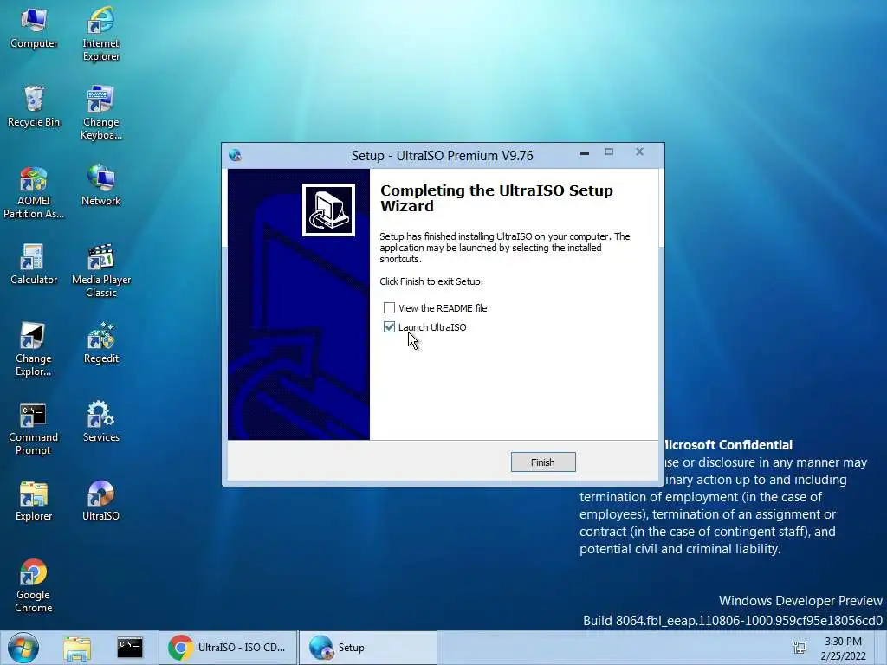Open the clock showing 3:30 PM
The image size is (887, 665).
pos(844,649)
